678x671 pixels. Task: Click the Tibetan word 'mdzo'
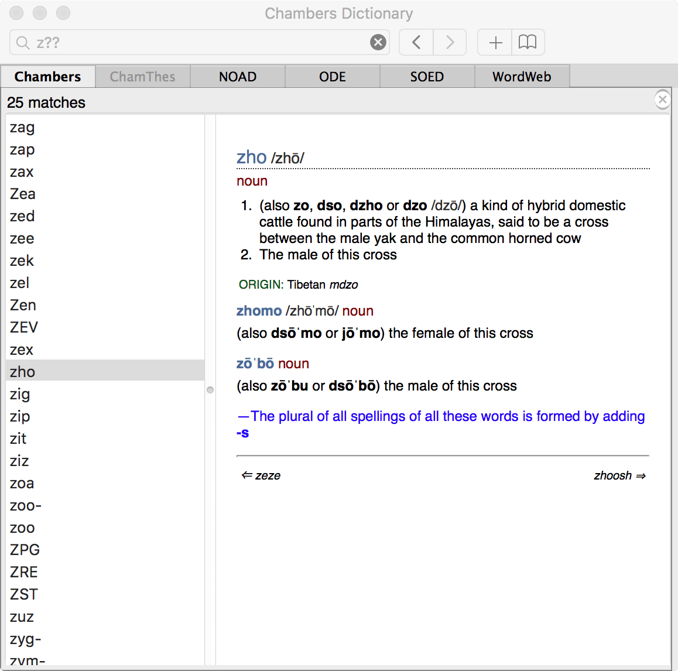(x=344, y=285)
